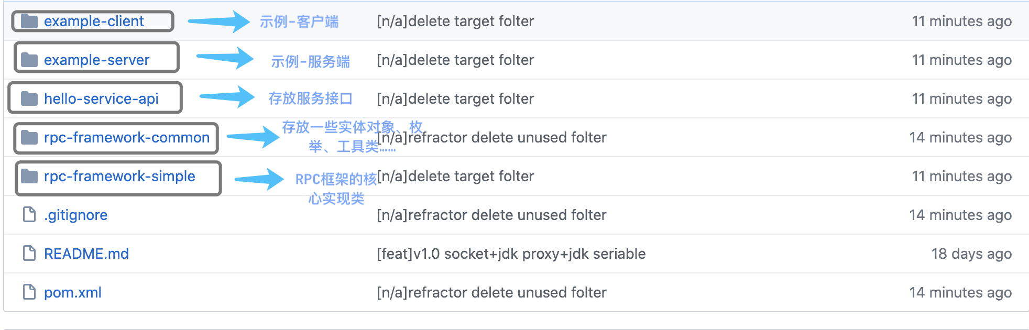
Task: Click the rpc-framework-common folder icon
Action: 29,137
